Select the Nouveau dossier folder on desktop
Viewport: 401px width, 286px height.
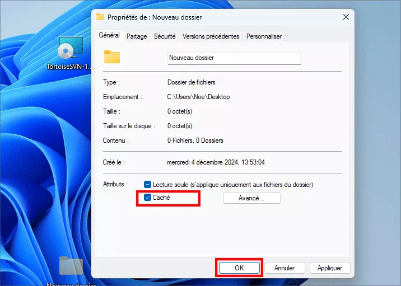click(71, 268)
